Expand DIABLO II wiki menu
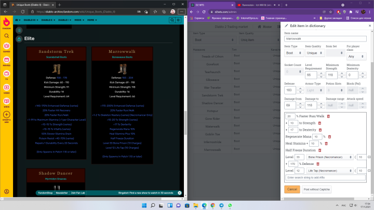This screenshot has height=210, width=374. point(48,20)
